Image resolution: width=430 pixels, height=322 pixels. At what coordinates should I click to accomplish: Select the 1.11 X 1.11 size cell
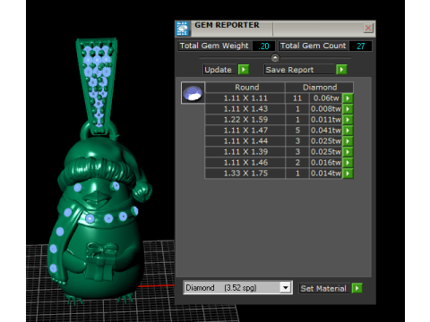click(245, 98)
